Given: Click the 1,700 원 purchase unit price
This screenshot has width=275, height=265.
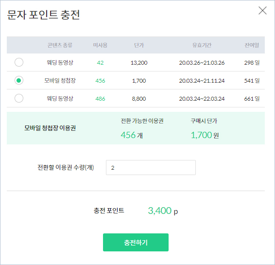Looking at the screenshot, I should [205, 135].
